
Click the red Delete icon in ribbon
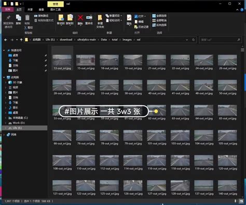coord(80,18)
